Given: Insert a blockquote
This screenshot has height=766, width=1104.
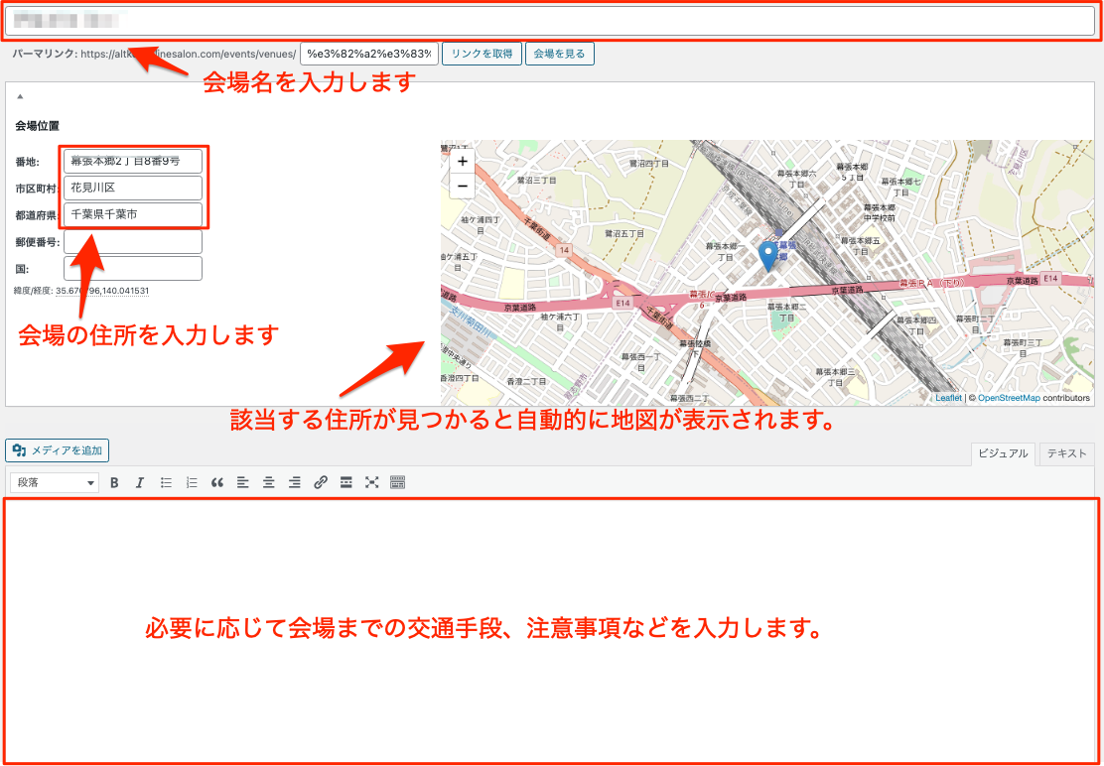Looking at the screenshot, I should 217,483.
